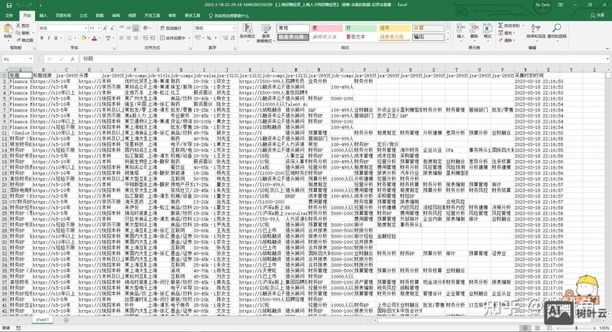Click the Find and Select magnifier icon

557,28
